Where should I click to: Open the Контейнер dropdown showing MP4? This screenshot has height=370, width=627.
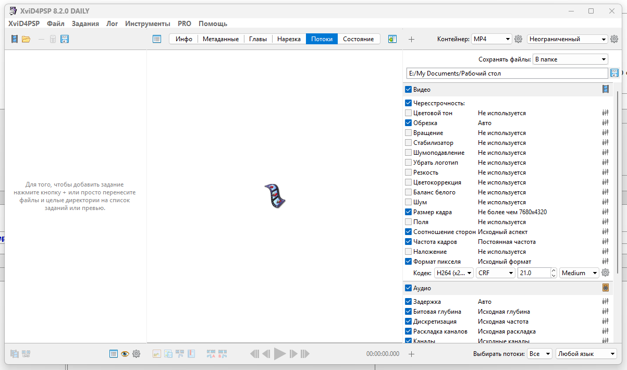[491, 39]
